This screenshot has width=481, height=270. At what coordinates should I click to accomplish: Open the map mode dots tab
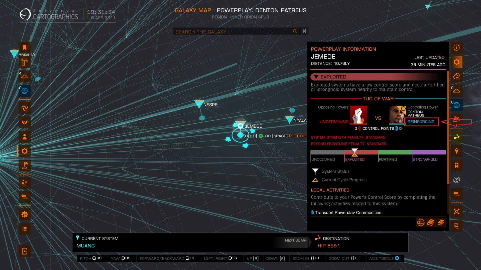(25, 182)
